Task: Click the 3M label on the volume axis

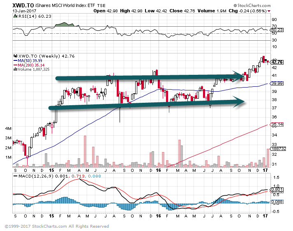Action: (x=8, y=138)
